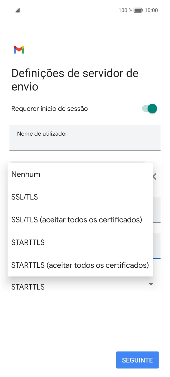Select SSL/TLS from the list
The width and height of the screenshot is (170, 377).
[x=24, y=197]
